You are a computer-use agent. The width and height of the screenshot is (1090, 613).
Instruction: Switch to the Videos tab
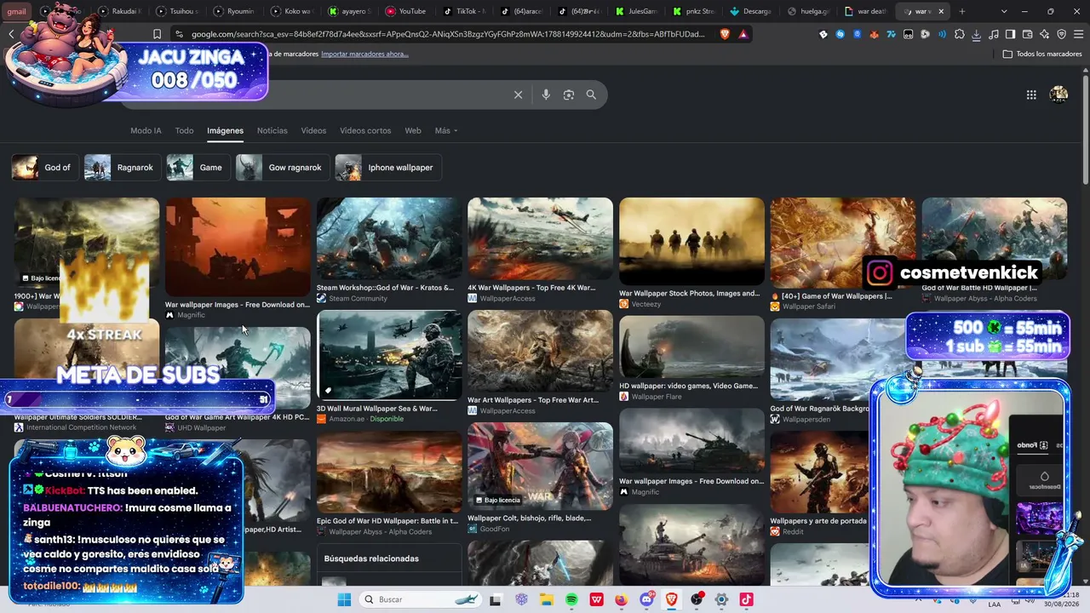pos(313,130)
